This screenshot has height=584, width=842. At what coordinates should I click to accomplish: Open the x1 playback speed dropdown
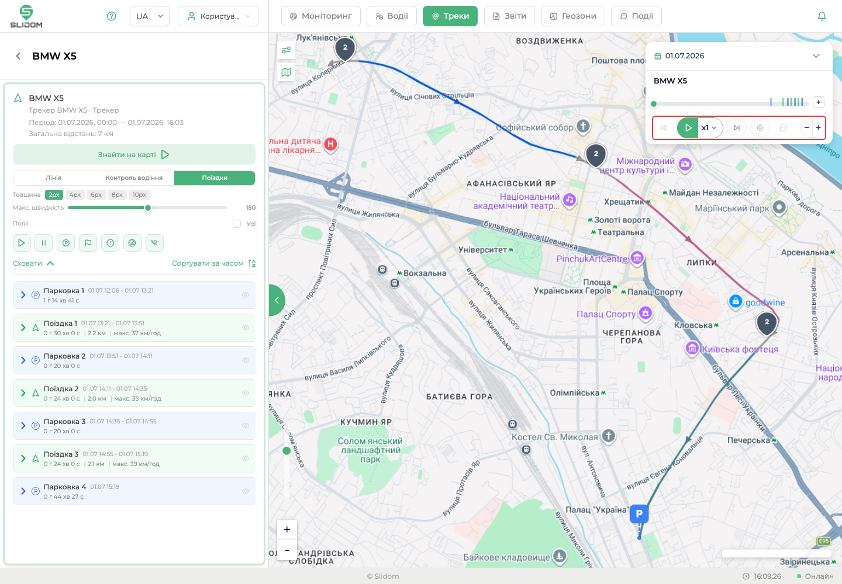[x=710, y=128]
